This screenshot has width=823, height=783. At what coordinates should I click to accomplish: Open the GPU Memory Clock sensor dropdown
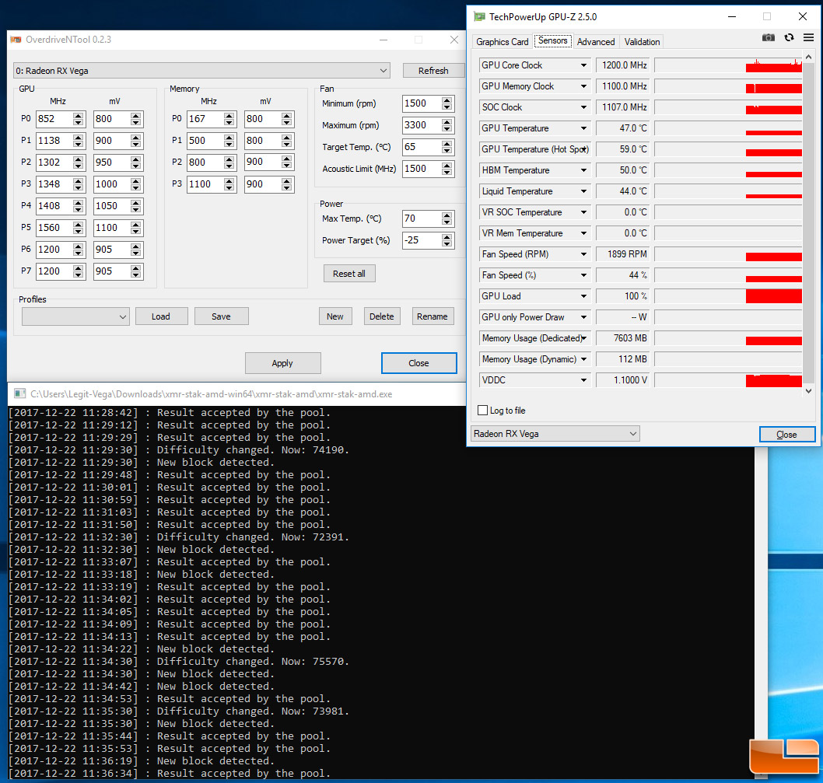point(583,86)
